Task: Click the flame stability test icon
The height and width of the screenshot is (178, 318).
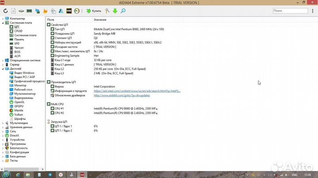Action: 45,11
